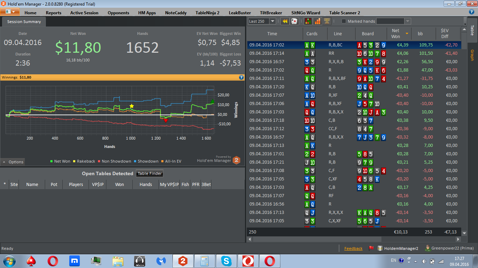478x268 pixels.
Task: Click the Windows Start button
Action: pos(9,261)
